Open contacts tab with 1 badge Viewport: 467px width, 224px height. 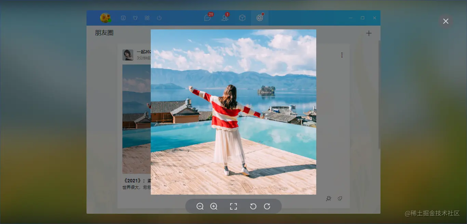[225, 17]
